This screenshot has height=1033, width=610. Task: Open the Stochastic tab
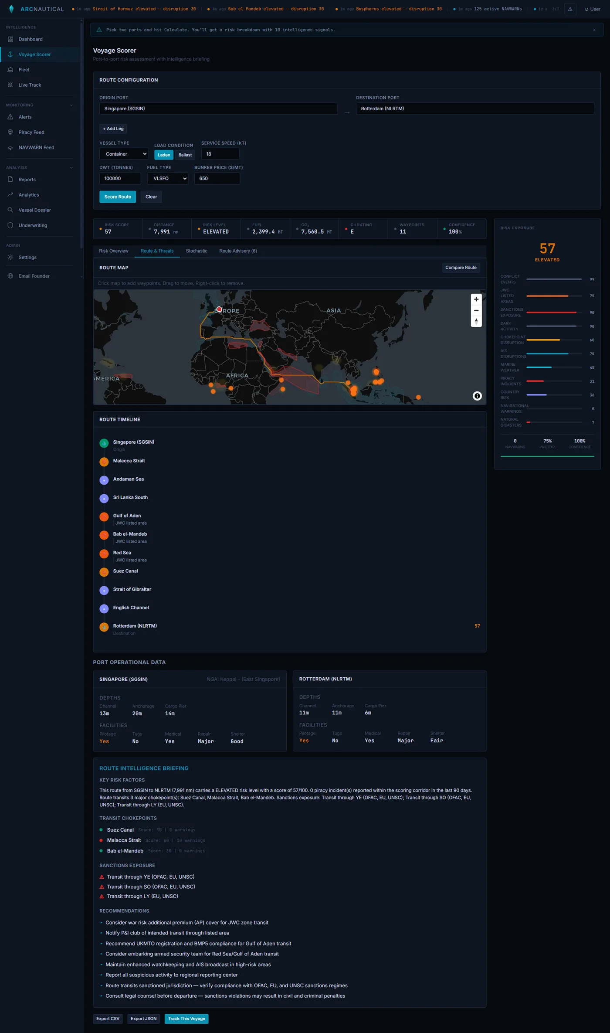click(x=197, y=251)
